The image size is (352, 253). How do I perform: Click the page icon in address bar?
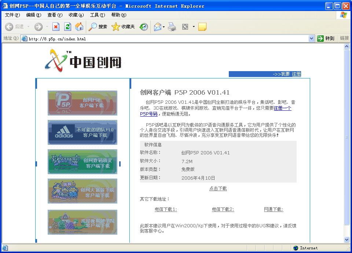pos(24,38)
